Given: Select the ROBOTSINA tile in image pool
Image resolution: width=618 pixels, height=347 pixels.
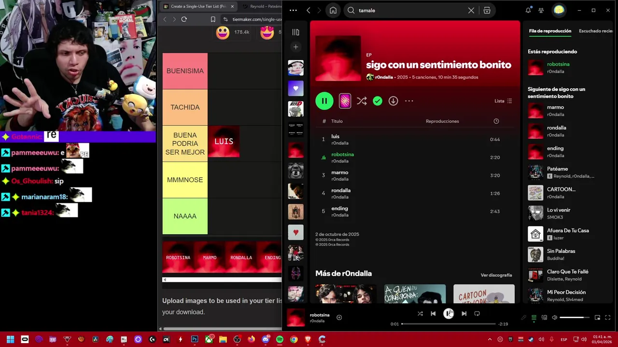Looking at the screenshot, I should (x=178, y=257).
